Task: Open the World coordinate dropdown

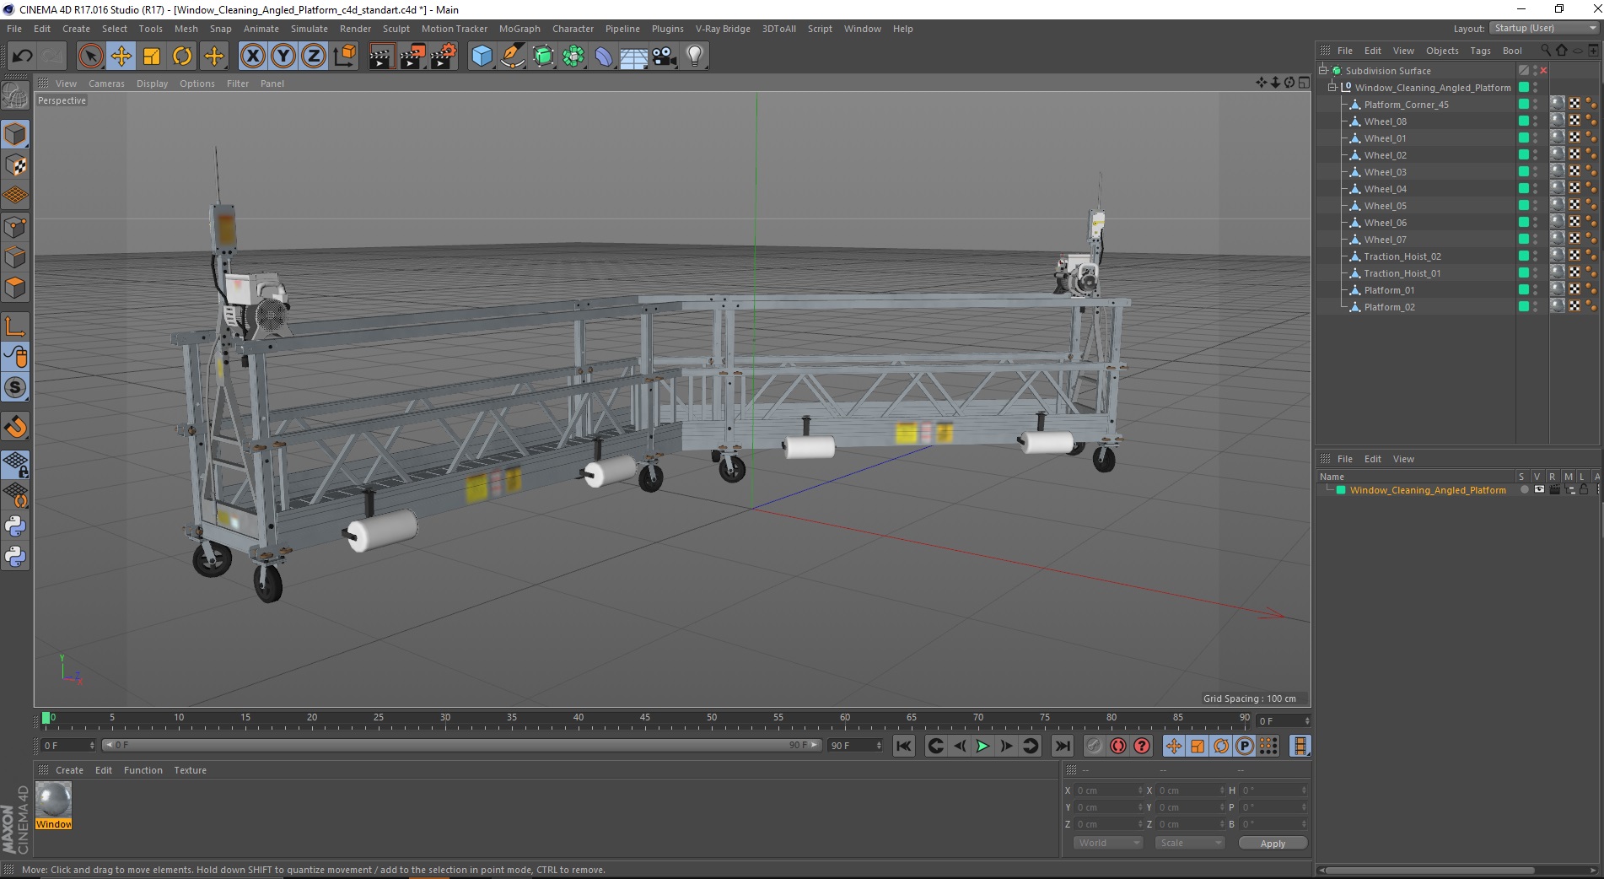Action: pos(1108,843)
